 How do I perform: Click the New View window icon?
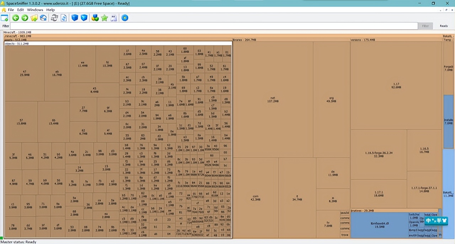[x=5, y=18]
